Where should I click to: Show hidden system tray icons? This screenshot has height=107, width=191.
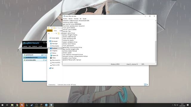pyautogui.click(x=172, y=105)
